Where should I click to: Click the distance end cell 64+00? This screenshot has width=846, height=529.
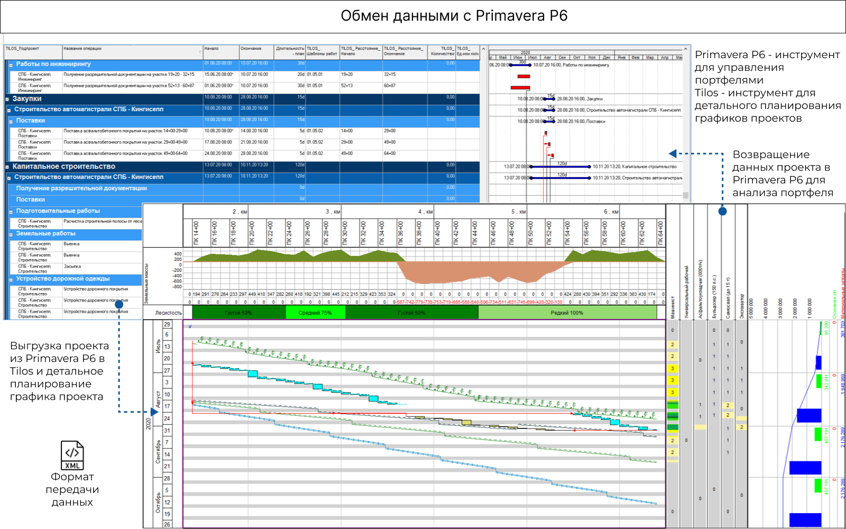pos(404,156)
